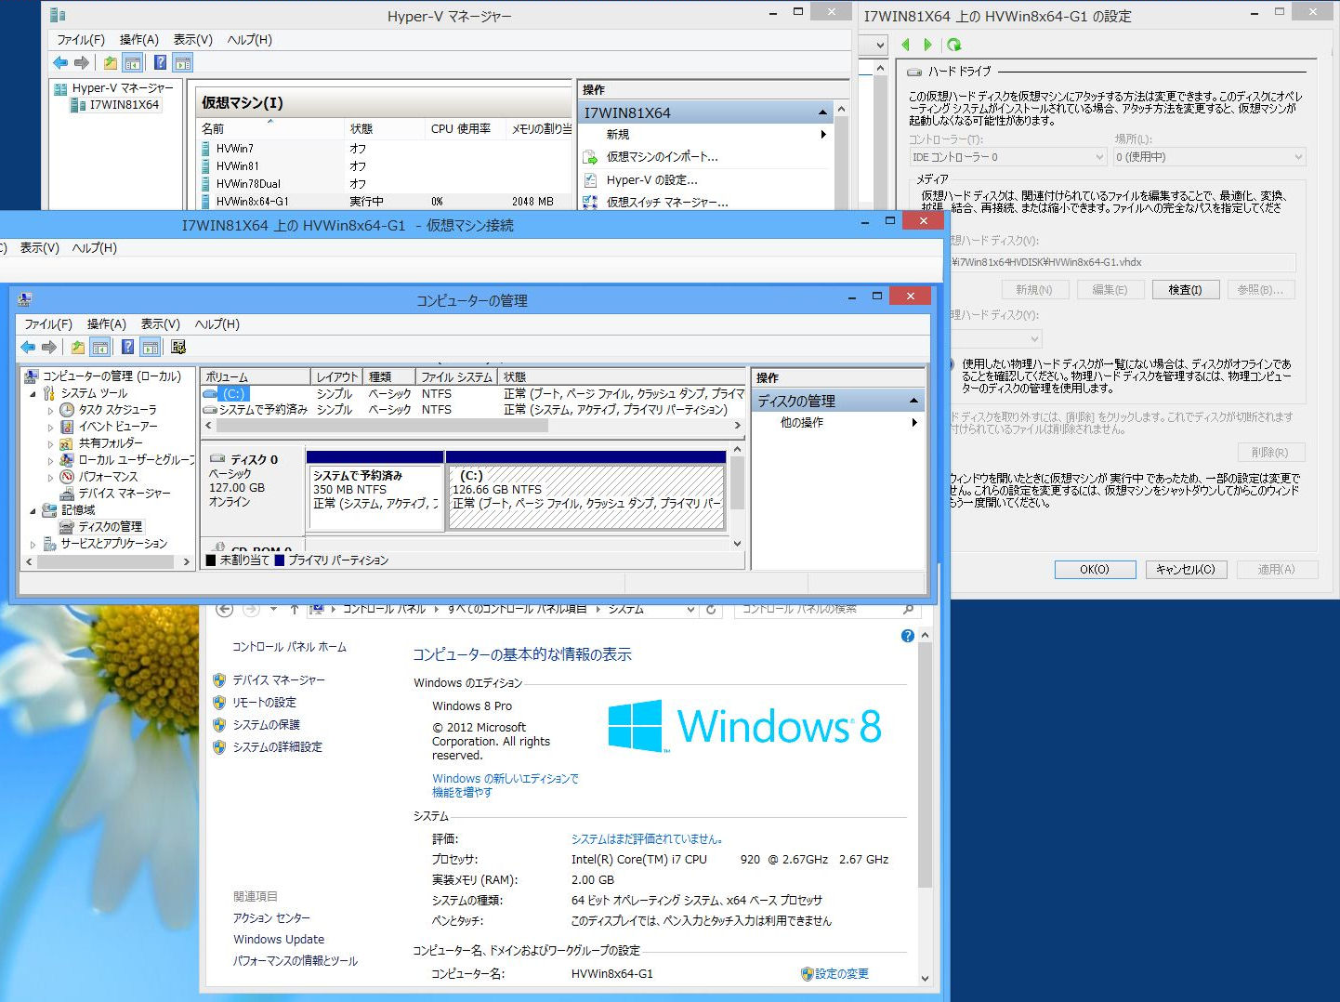1340x1002 pixels.
Task: Open the リモートの設定 link
Action: 265,703
